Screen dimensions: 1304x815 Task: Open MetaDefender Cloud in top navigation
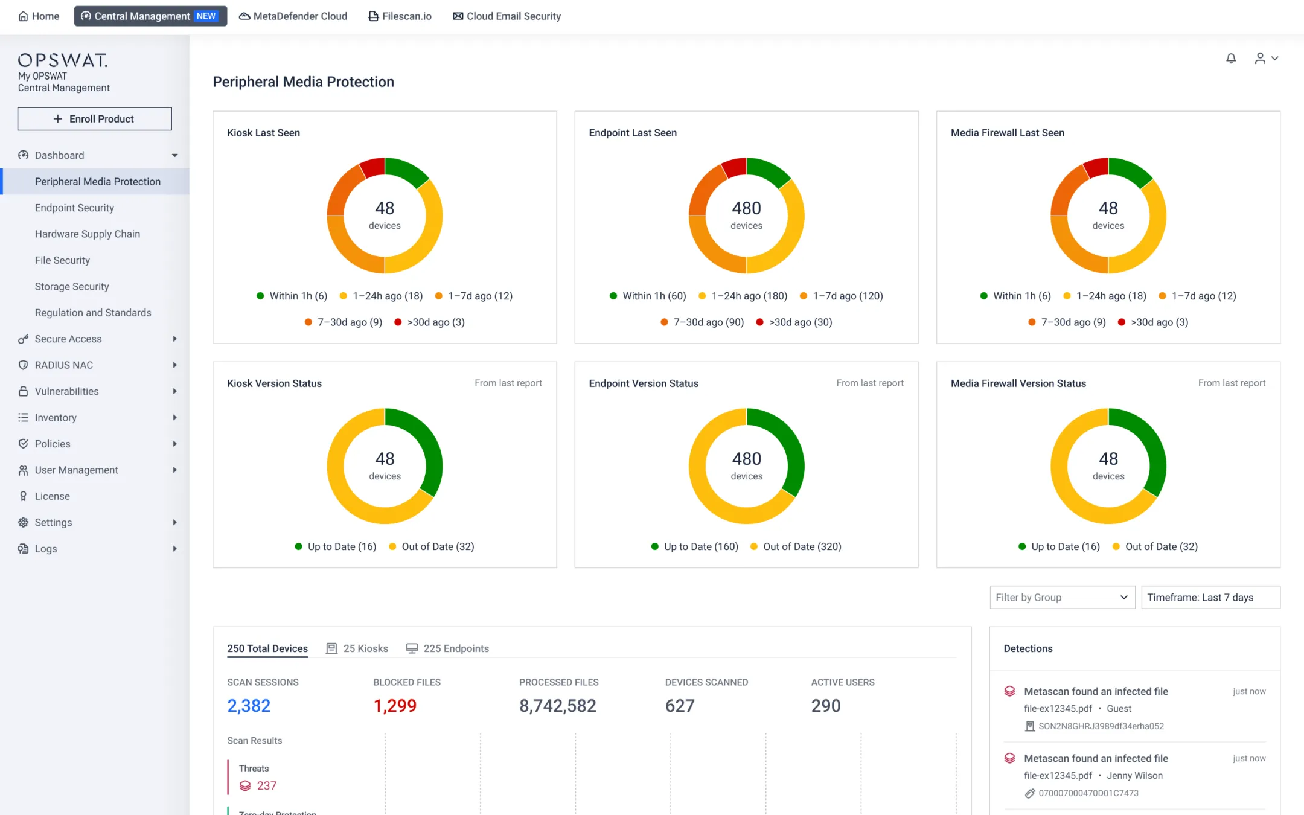point(293,16)
